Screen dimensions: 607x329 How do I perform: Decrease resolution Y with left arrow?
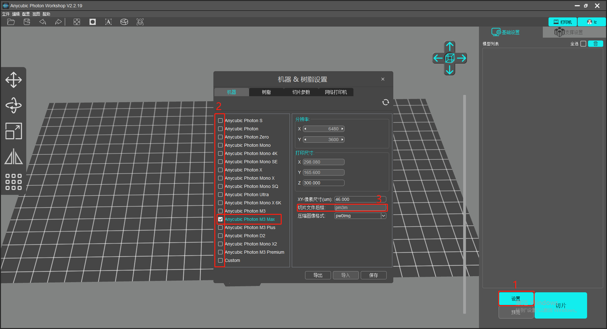305,140
